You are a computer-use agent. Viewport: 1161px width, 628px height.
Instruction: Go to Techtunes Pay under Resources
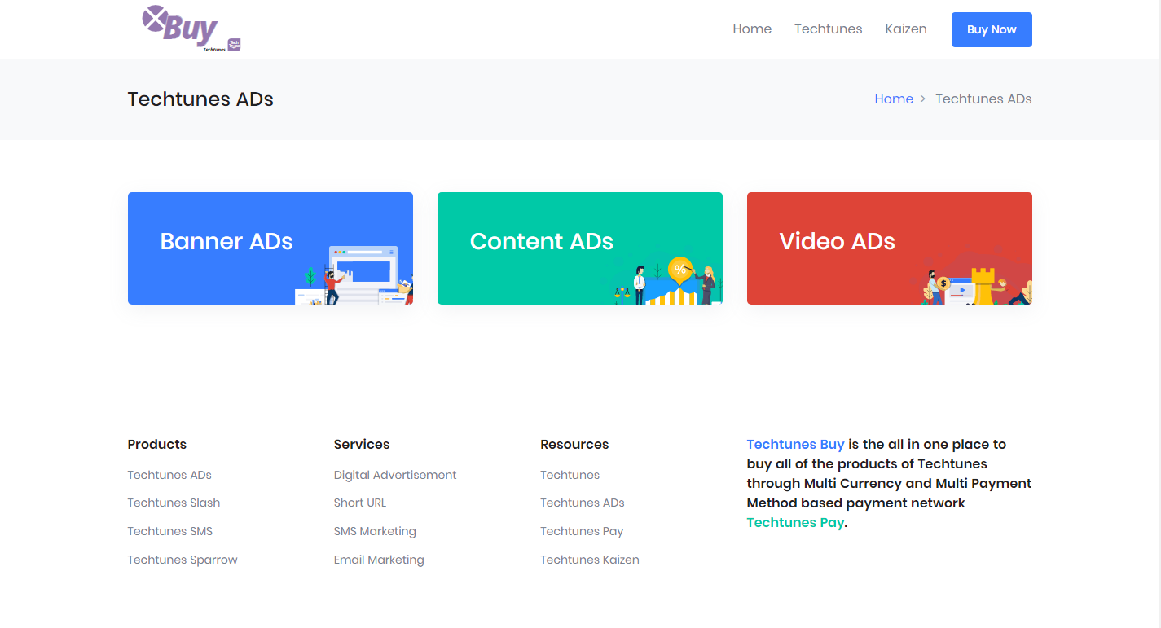pos(582,531)
